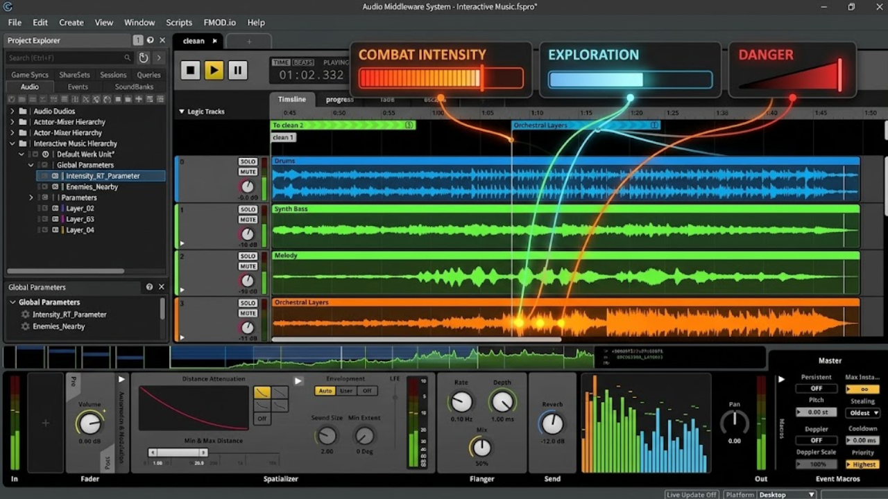The height and width of the screenshot is (499, 888).
Task: Open Project Explorer help icon
Action: tap(151, 40)
